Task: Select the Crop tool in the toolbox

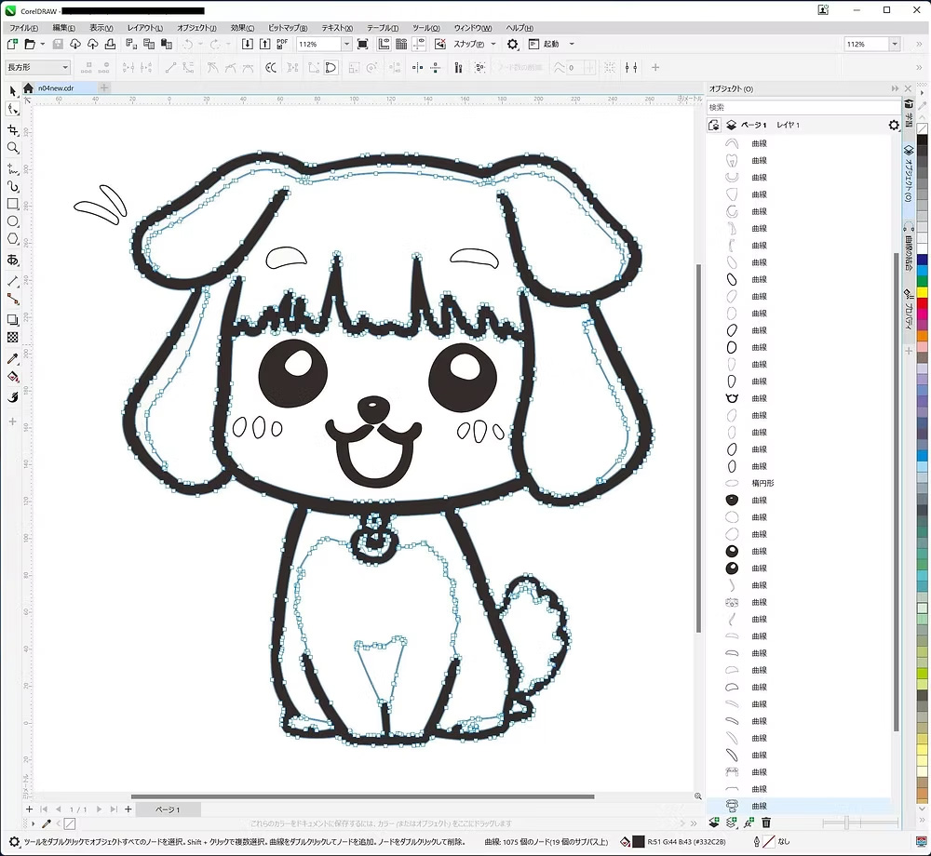Action: pyautogui.click(x=13, y=130)
